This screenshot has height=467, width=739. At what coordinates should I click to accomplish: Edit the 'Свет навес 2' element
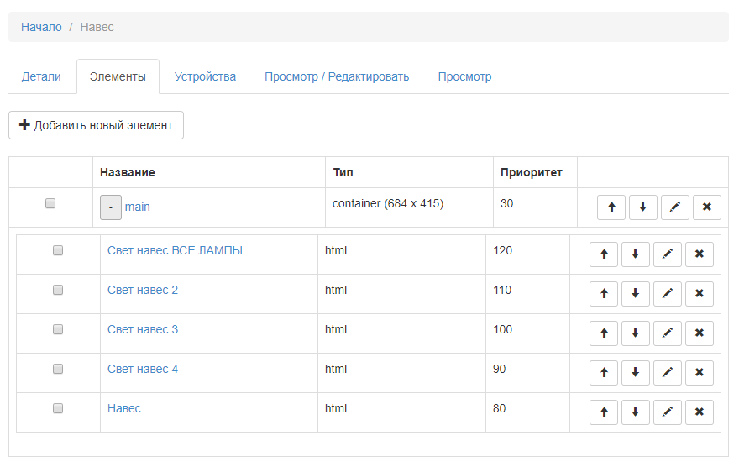point(667,294)
